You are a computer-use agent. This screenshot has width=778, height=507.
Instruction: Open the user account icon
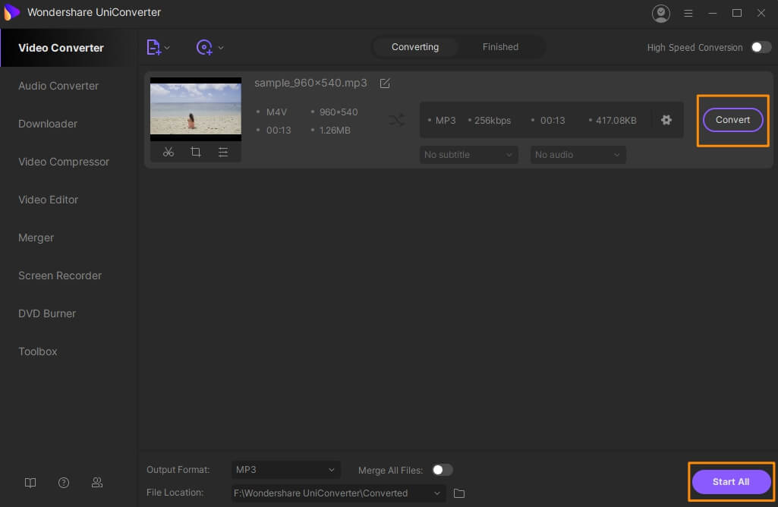tap(661, 13)
